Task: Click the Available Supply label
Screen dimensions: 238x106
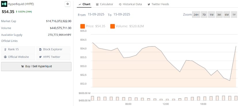Action: pos(12,35)
